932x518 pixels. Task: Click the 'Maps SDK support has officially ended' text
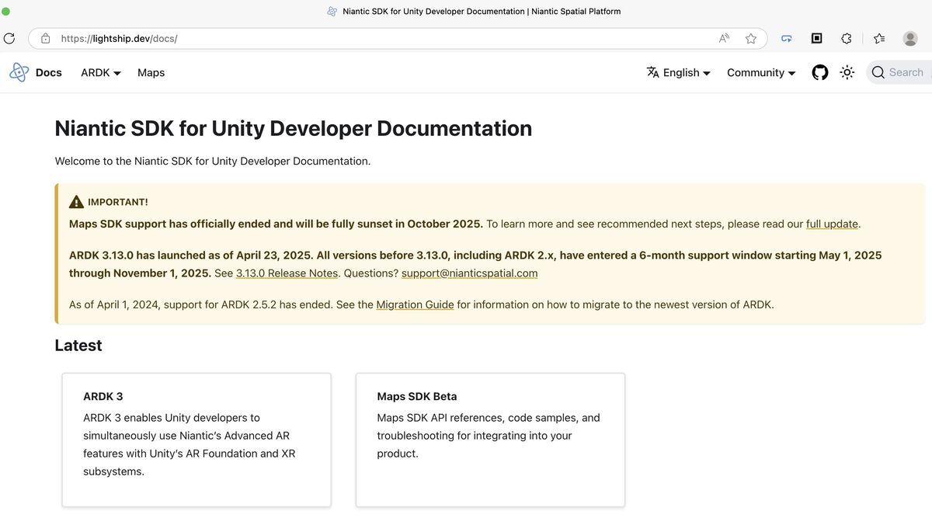tap(276, 224)
